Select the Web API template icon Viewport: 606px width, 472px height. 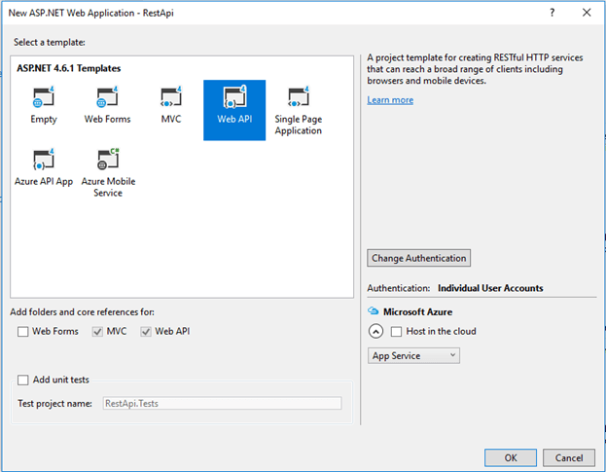pos(233,99)
